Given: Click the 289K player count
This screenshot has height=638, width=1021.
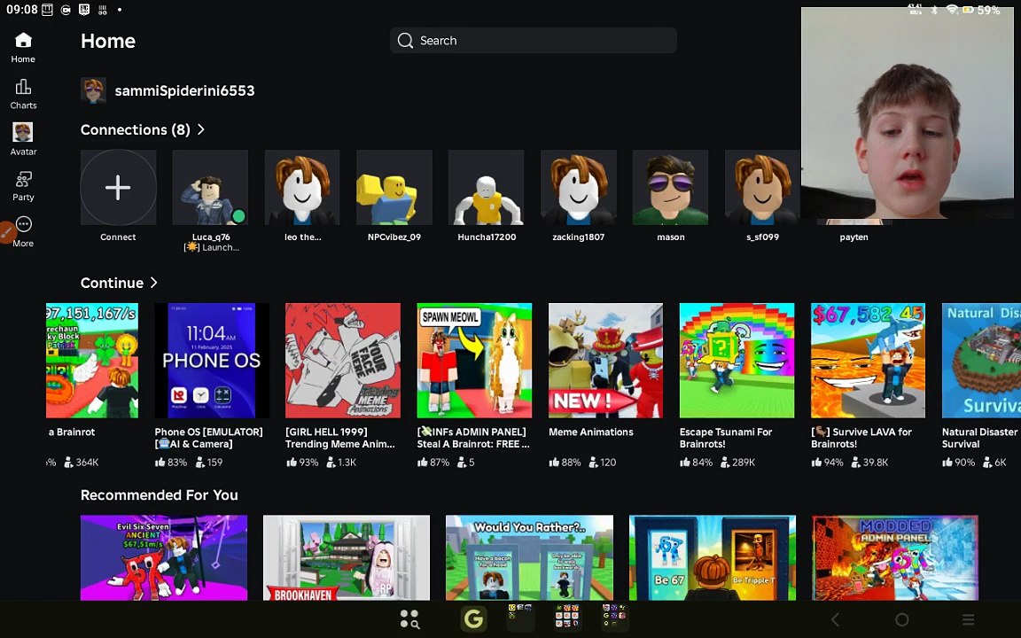Looking at the screenshot, I should pos(737,463).
